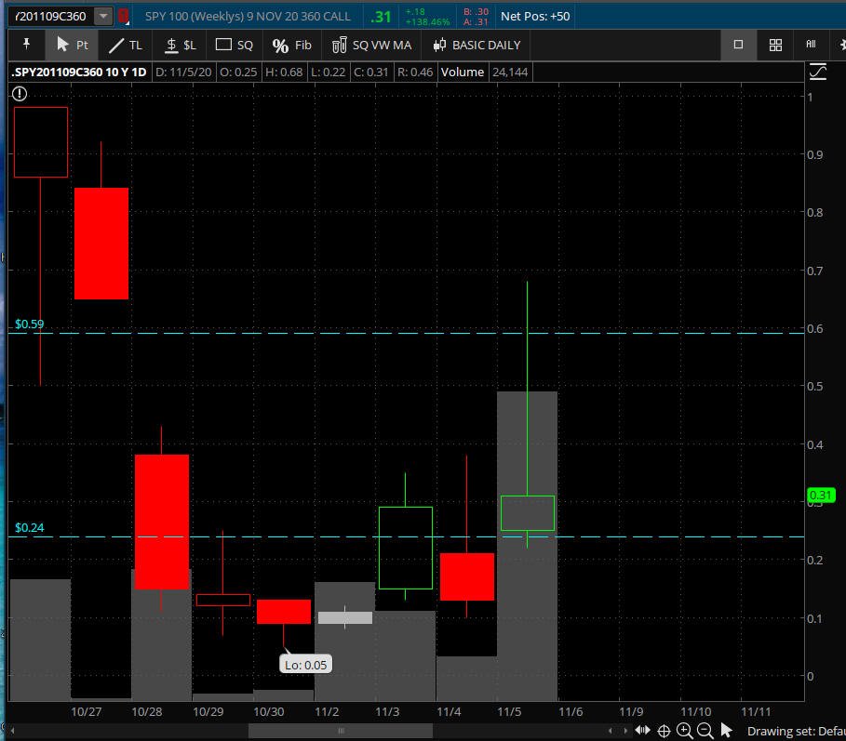Image resolution: width=846 pixels, height=741 pixels.
Task: Select the Trendline (TL) drawing tool
Action: (126, 45)
